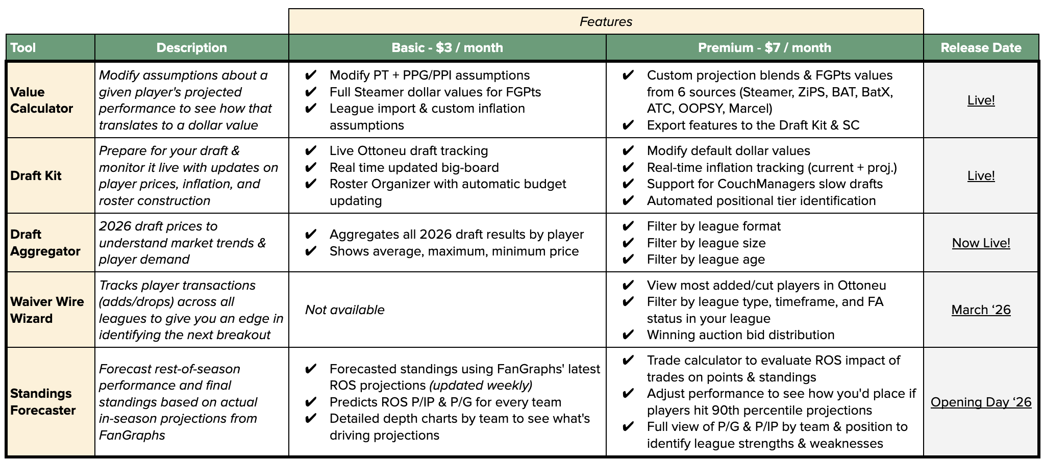Click checkmark next to 'Automated positional tier identification'
This screenshot has height=460, width=1043.
[x=628, y=201]
